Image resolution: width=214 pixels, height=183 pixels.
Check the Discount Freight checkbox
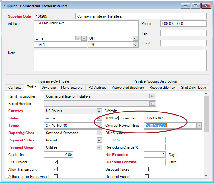point(147,176)
